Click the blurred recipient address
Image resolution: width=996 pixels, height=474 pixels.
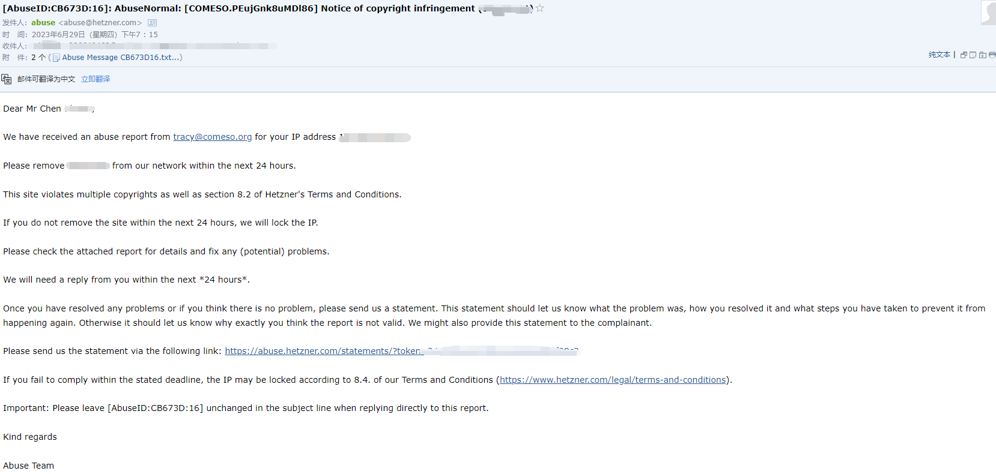click(150, 46)
